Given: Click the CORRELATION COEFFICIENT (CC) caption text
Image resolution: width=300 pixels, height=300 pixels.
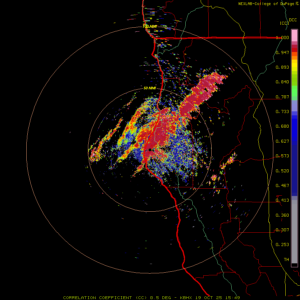Looking at the screenshot, I should 105,298.
